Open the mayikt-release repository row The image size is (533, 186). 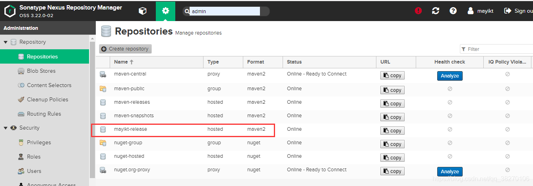(x=314, y=130)
